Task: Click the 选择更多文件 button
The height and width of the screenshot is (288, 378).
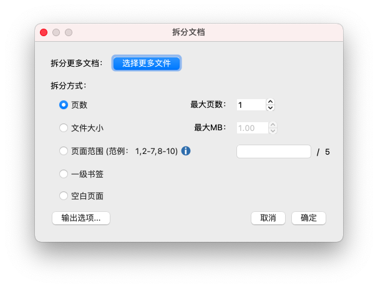Action: (147, 63)
